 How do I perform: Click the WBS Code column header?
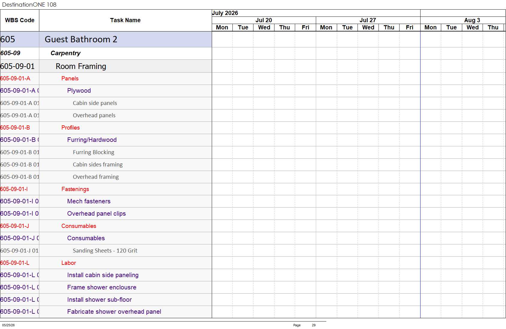(19, 20)
